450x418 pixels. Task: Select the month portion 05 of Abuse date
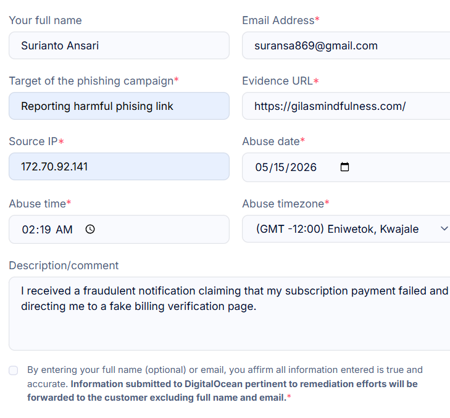262,167
